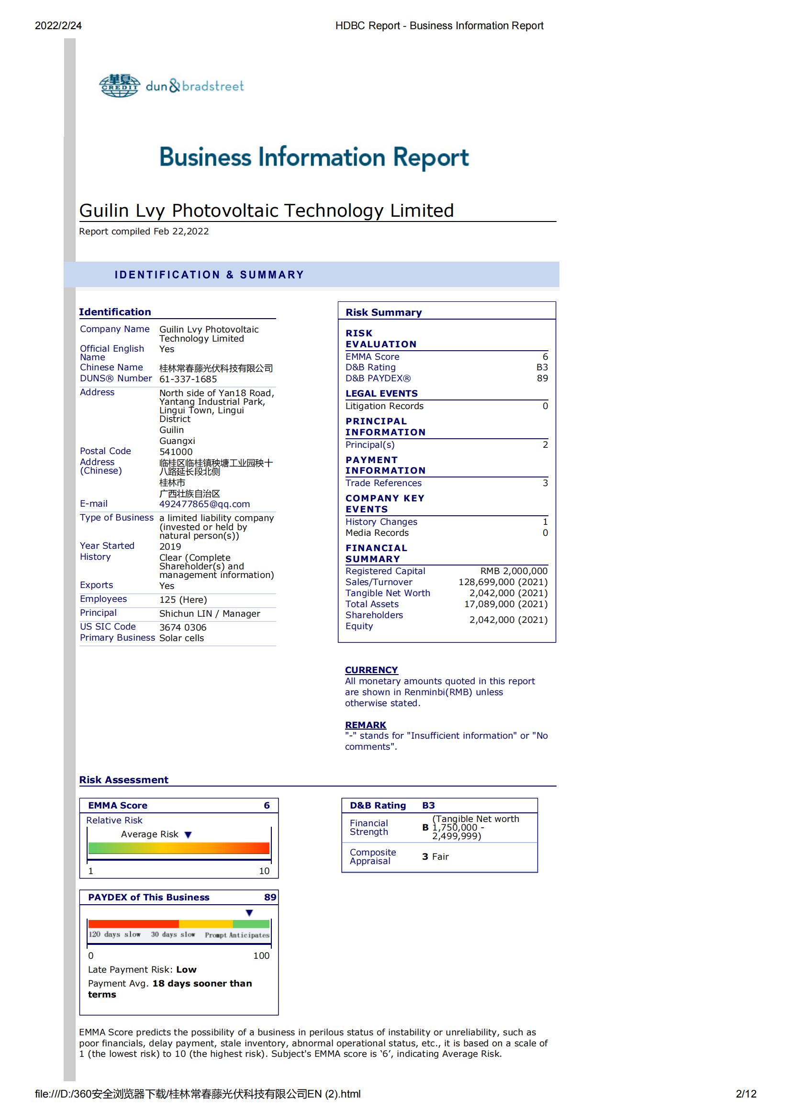The height and width of the screenshot is (1120, 792).
Task: Click the Media Records row
Action: click(446, 532)
